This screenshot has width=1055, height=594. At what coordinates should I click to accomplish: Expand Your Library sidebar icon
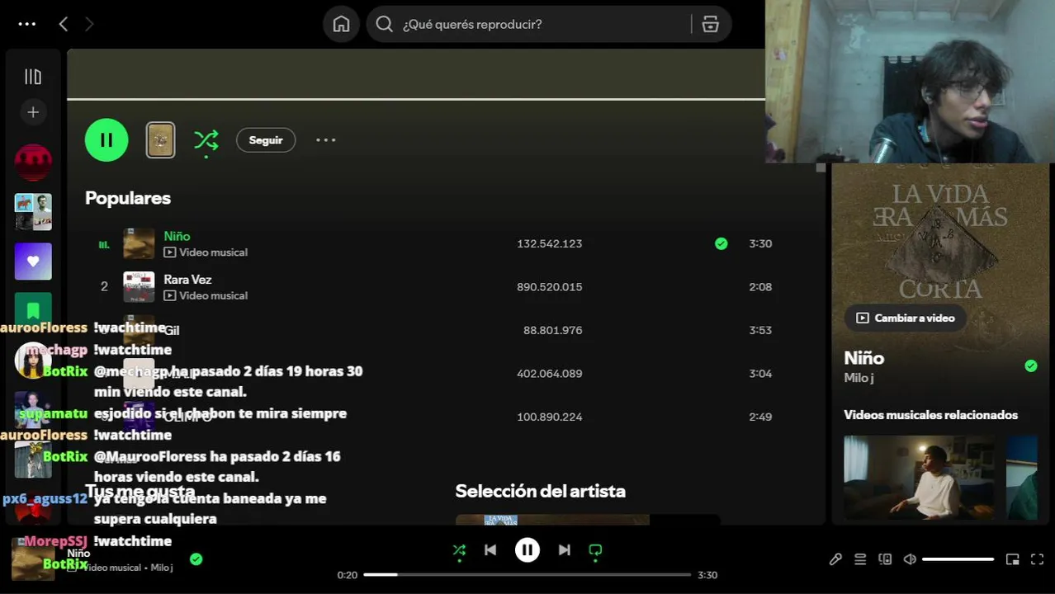(x=33, y=77)
